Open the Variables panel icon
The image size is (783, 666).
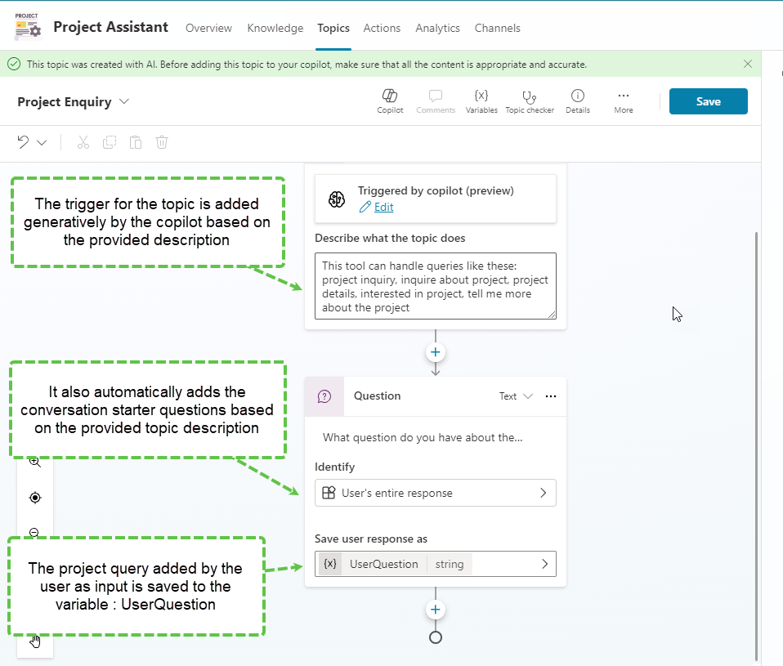pos(481,101)
